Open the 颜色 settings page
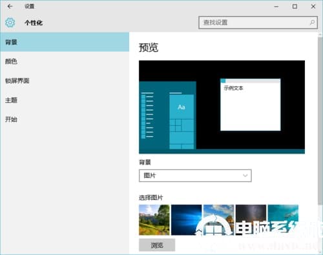 [65, 61]
